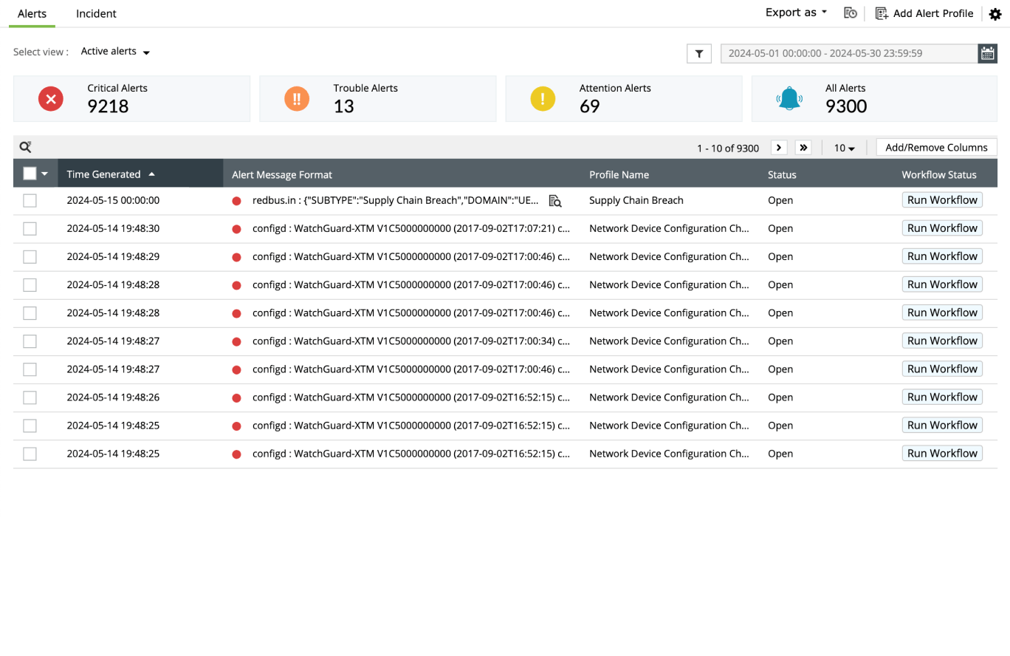Run Workflow on the Supply Chain Breach alert

[942, 199]
